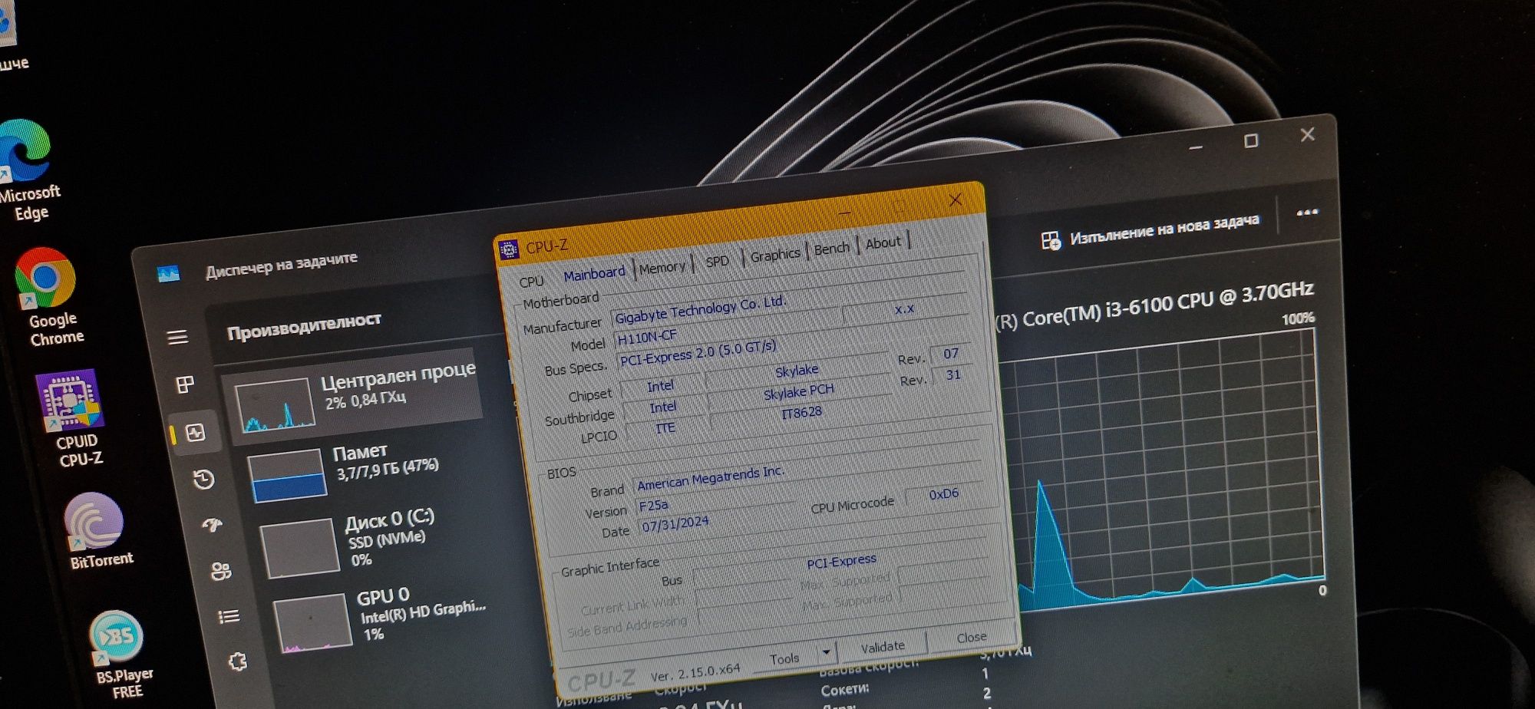Open Tools dropdown arrow in CPU-Z
1535x709 pixels.
[x=826, y=653]
